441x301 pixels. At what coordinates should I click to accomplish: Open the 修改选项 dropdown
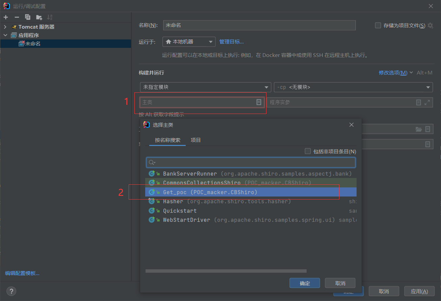[x=396, y=73]
